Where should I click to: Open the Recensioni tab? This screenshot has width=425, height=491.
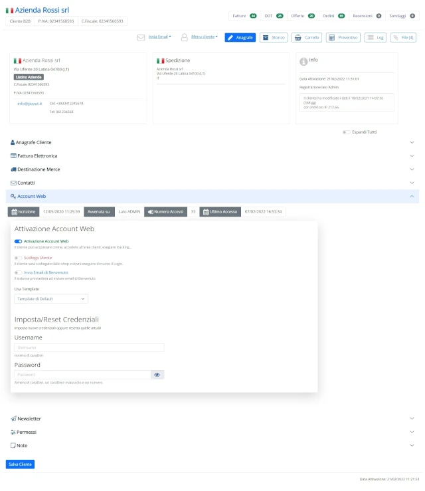click(367, 16)
